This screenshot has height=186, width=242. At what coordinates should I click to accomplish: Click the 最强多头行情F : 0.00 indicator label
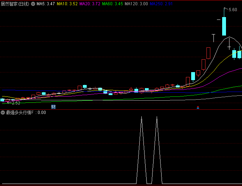click(26, 113)
